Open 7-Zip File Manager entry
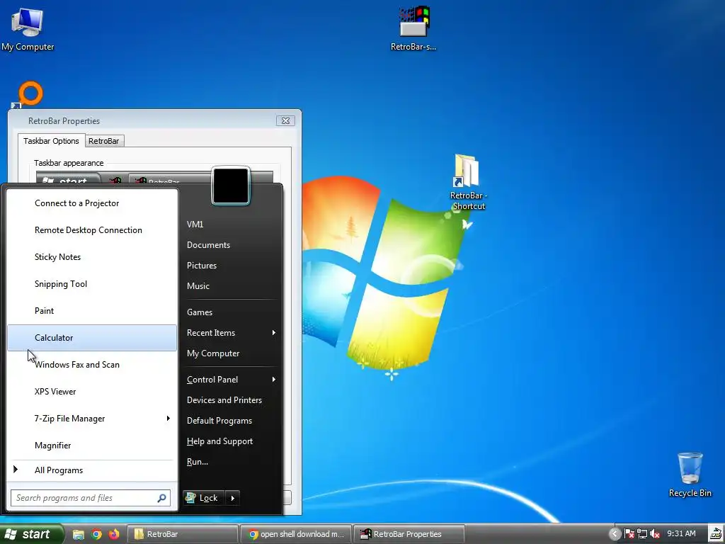Screen dimensions: 725x544 pos(92,418)
